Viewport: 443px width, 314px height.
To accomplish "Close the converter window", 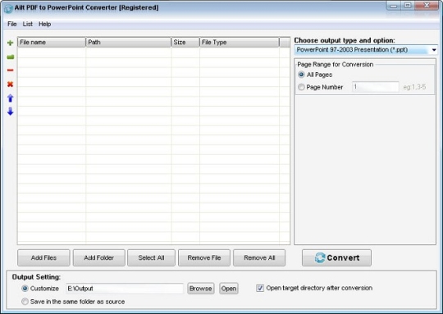I will [x=427, y=6].
